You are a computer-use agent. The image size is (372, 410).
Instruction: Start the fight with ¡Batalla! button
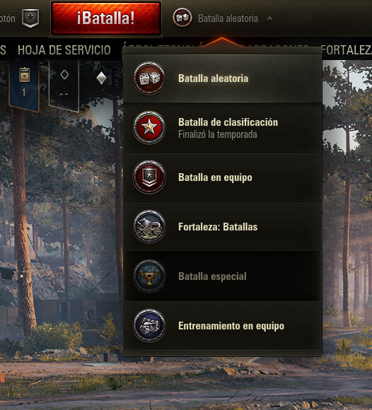pyautogui.click(x=105, y=18)
